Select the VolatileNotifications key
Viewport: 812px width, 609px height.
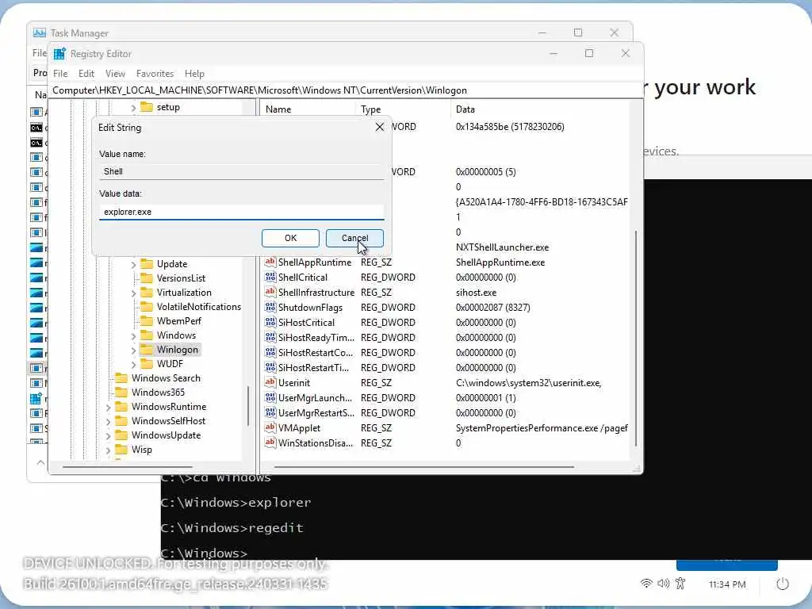[x=199, y=307]
